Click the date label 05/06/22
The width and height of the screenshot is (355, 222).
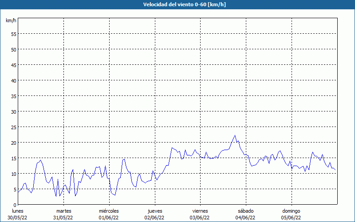pyautogui.click(x=291, y=218)
